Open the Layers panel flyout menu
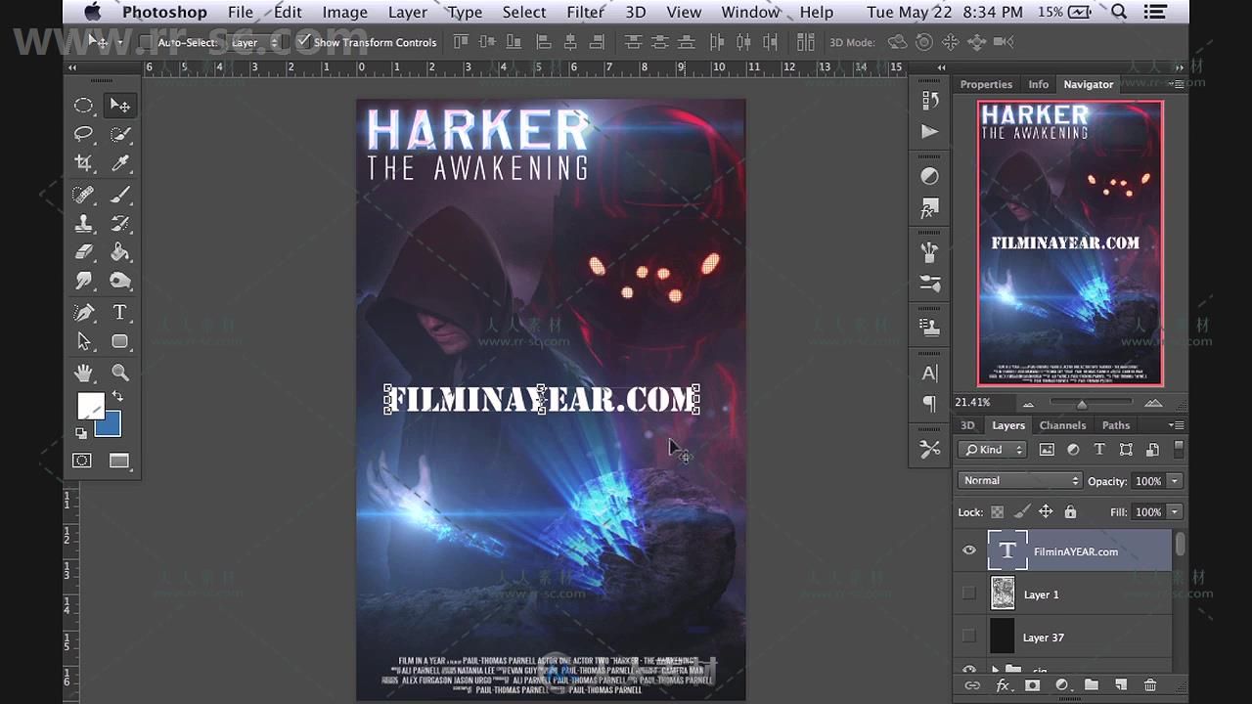Image resolution: width=1252 pixels, height=704 pixels. 1177,425
